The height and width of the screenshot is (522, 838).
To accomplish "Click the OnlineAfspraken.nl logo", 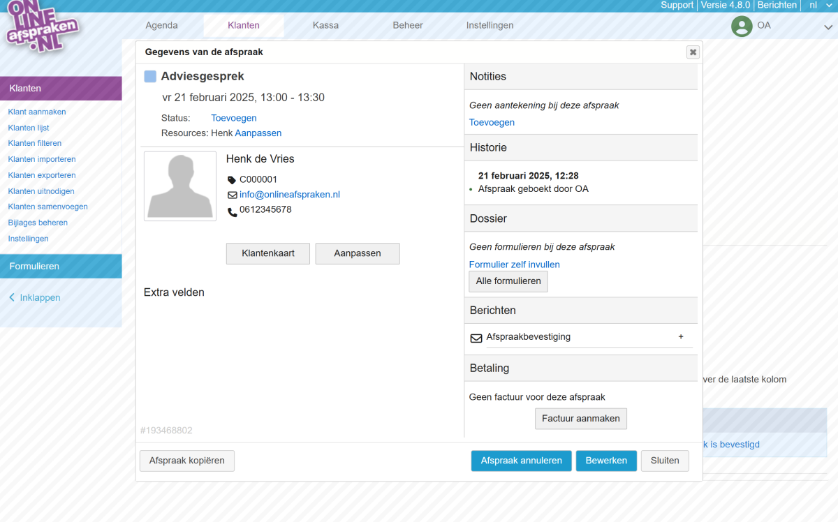I will tap(42, 28).
